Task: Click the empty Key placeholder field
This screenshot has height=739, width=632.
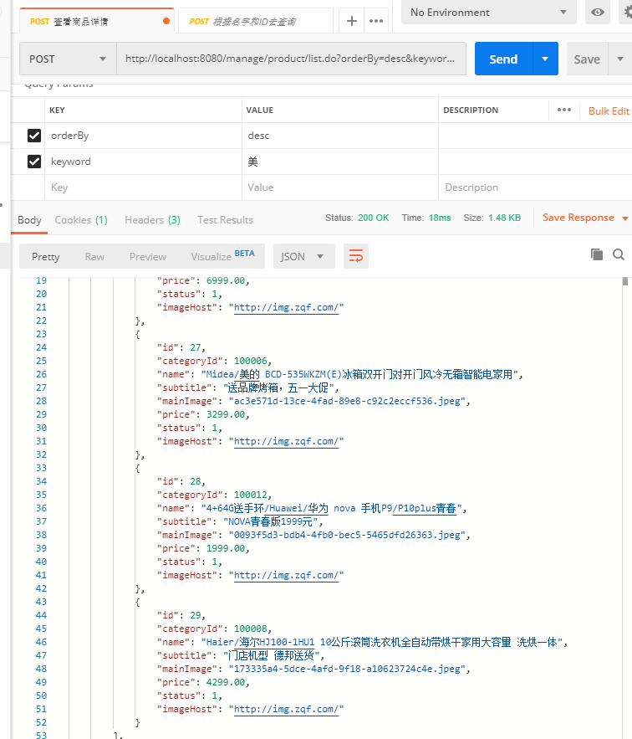Action: click(x=143, y=187)
